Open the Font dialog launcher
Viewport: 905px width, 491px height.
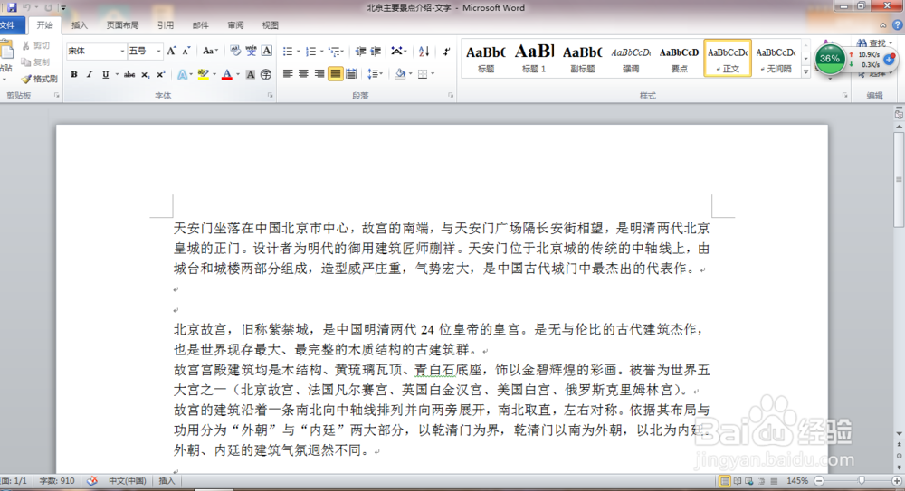270,96
